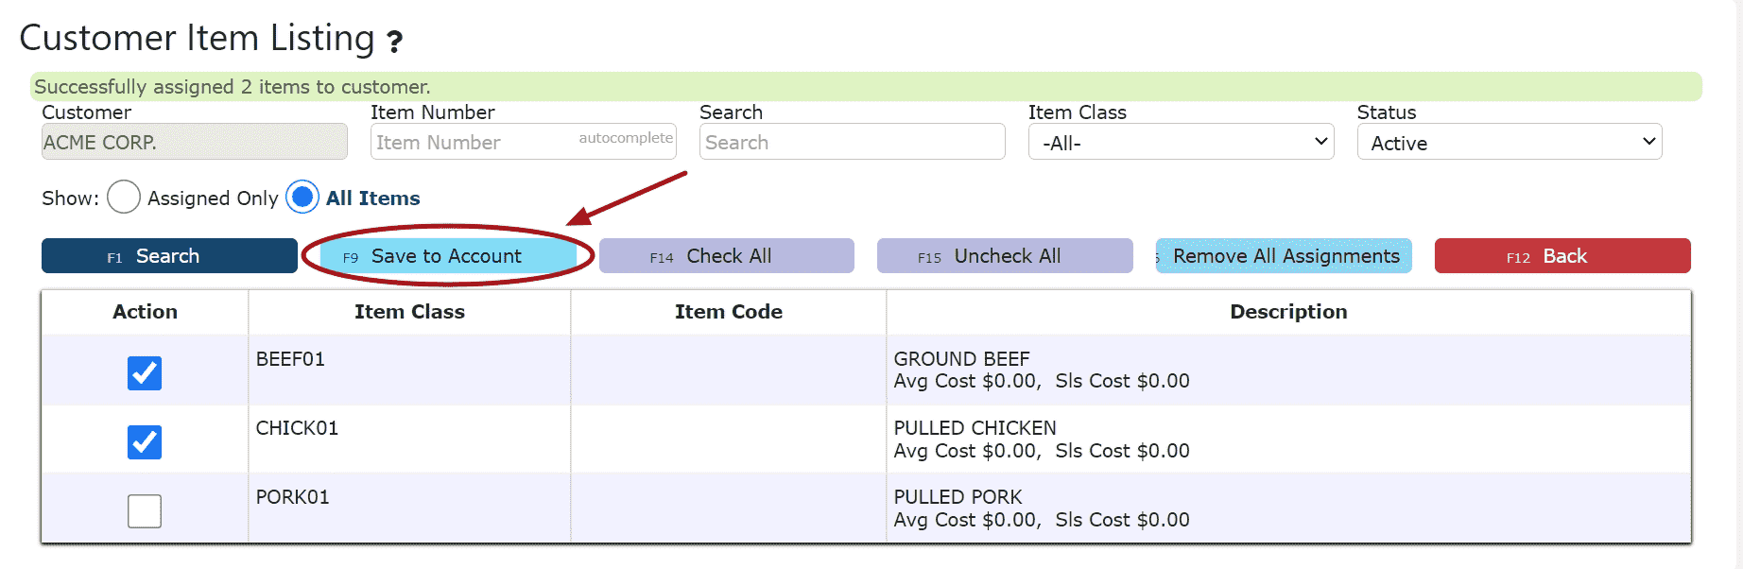1743x569 pixels.
Task: Click the Search button labeled F1
Action: pos(169,256)
